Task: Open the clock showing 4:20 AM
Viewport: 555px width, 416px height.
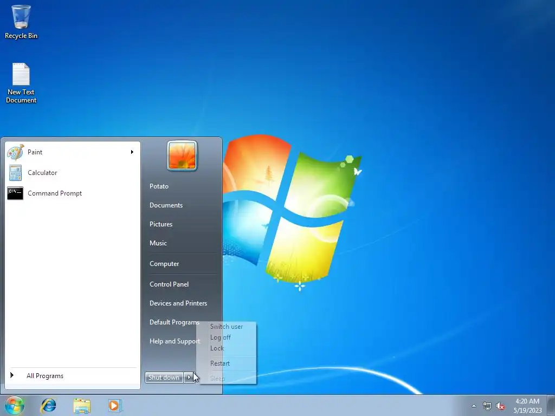Action: point(527,406)
